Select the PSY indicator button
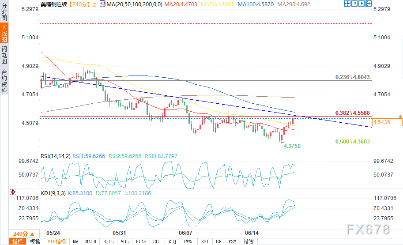 (x=232, y=241)
